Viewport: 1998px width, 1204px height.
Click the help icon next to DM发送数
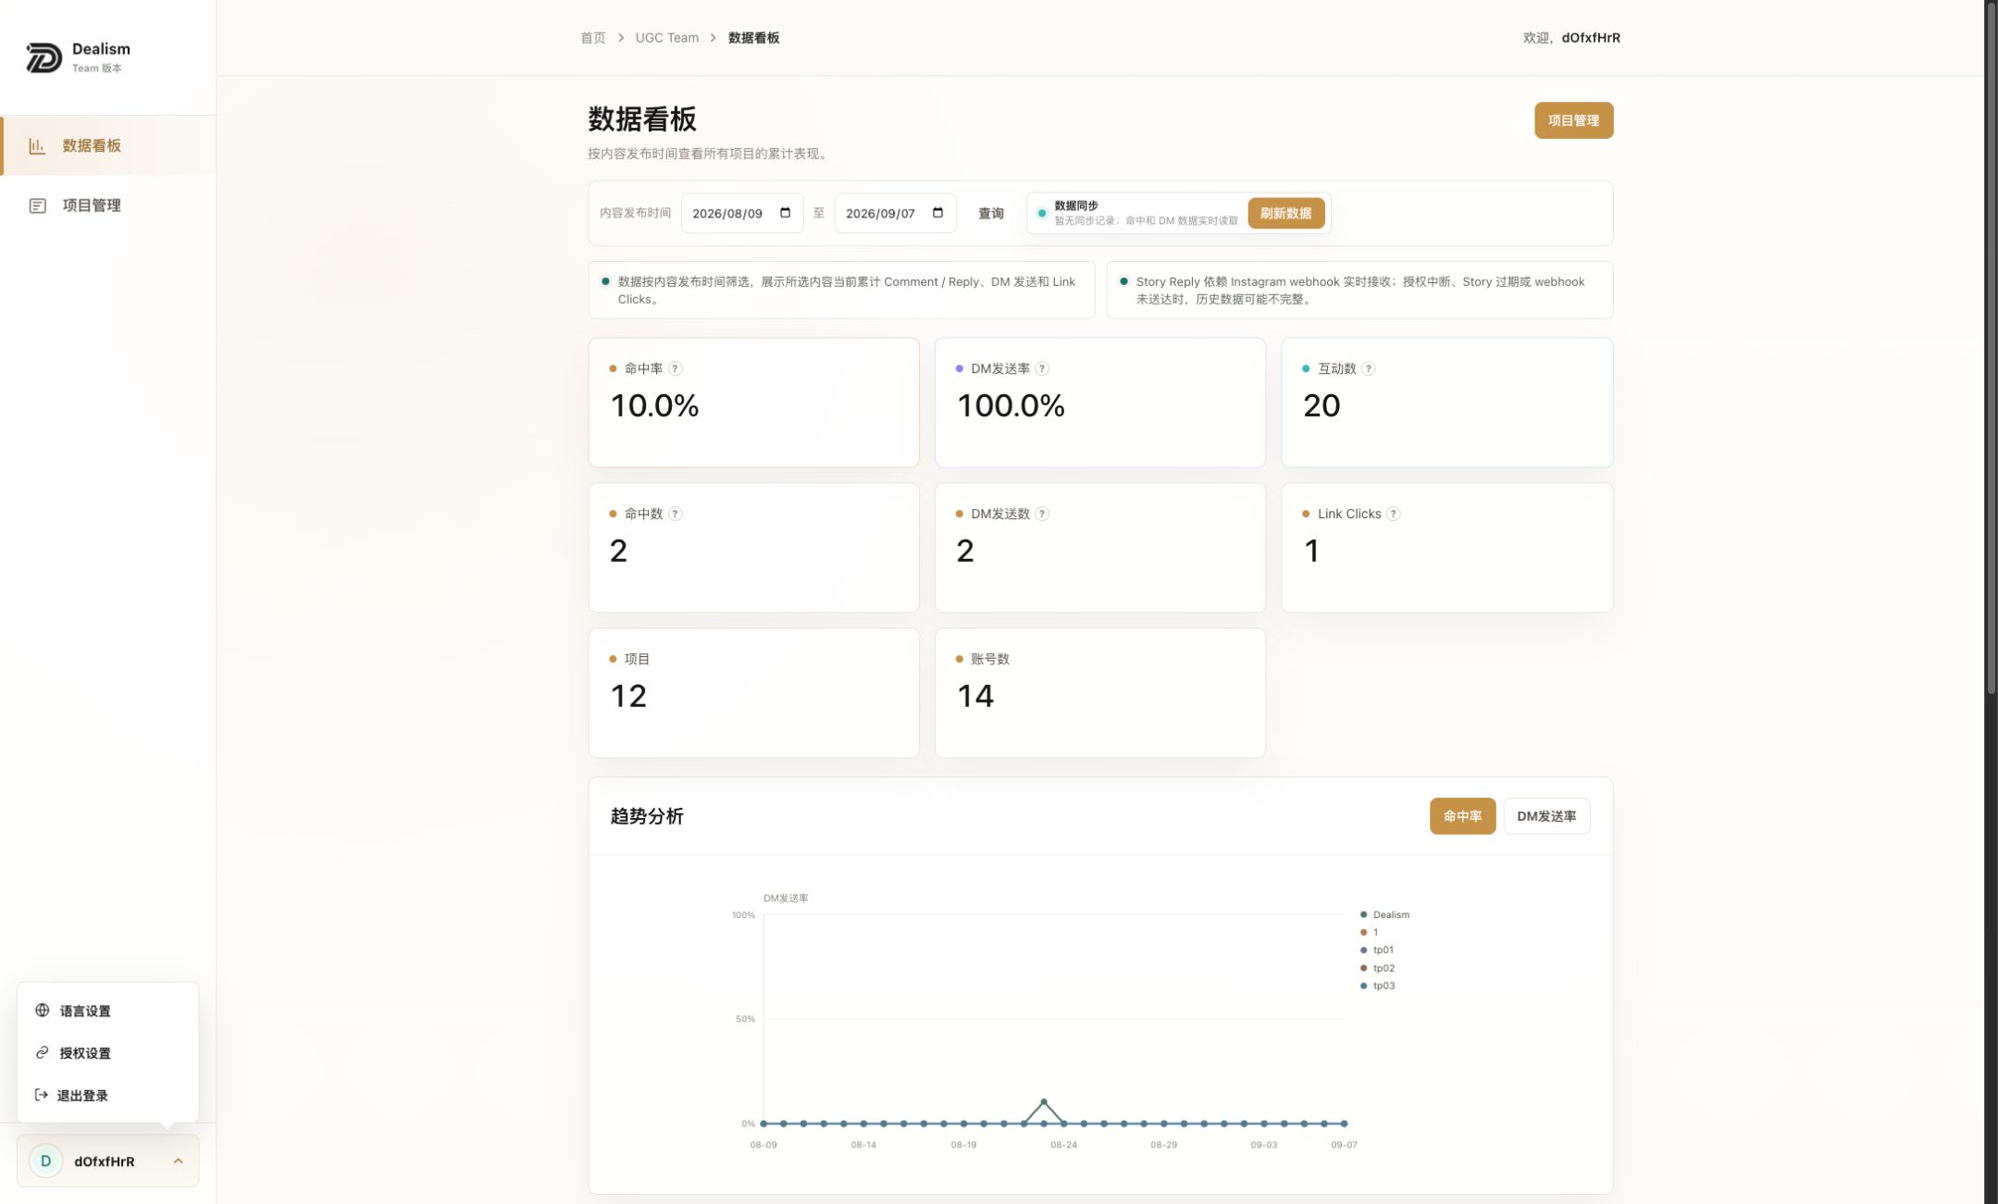1042,514
